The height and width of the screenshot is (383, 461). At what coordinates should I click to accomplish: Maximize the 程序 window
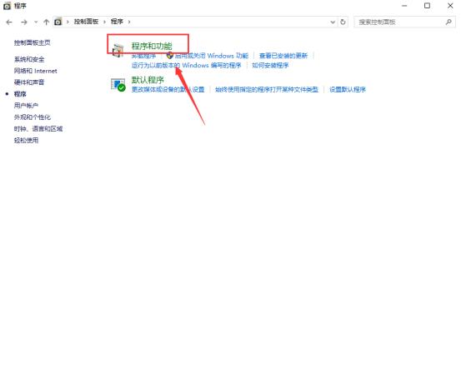[427, 6]
